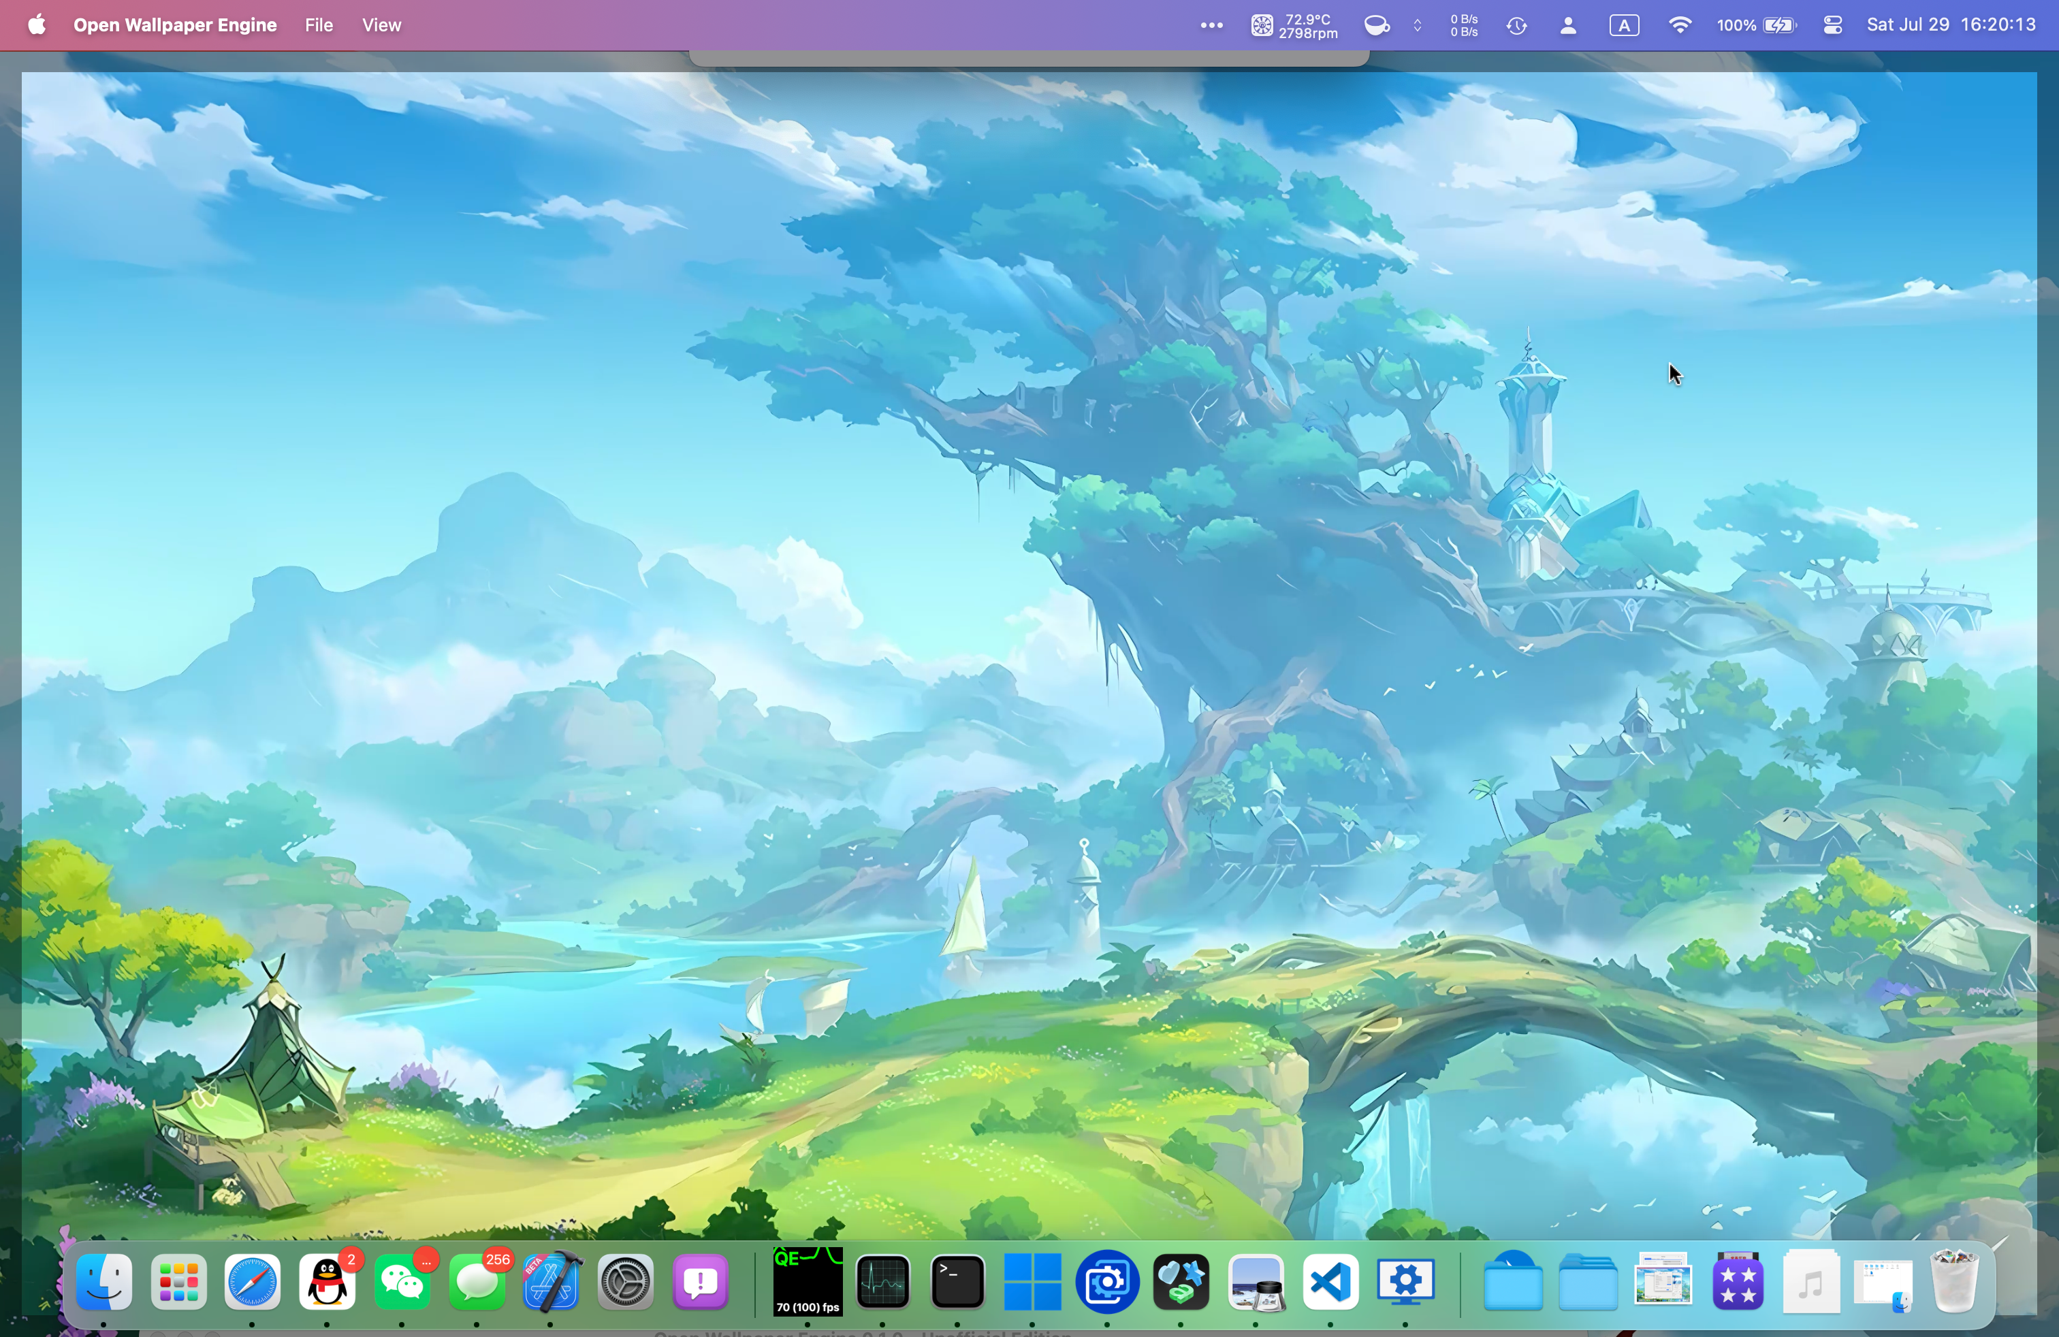Launch WeChat from the Dock

402,1282
